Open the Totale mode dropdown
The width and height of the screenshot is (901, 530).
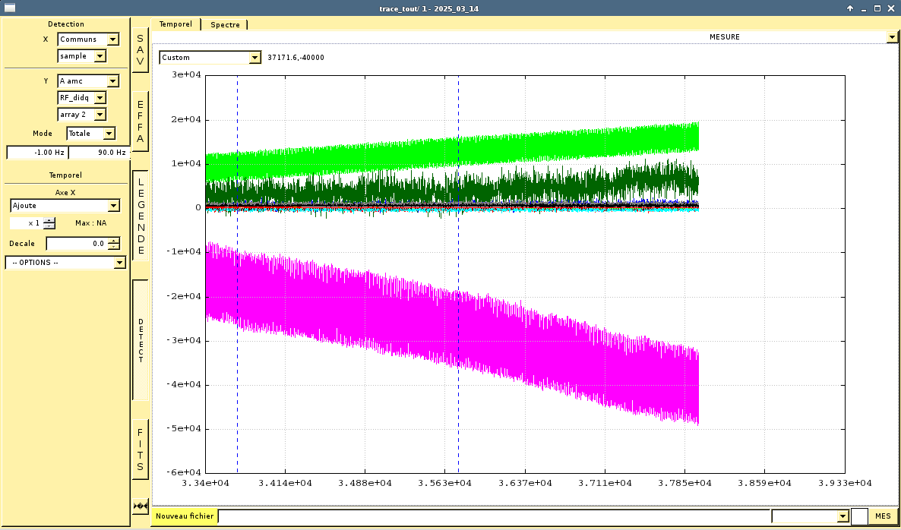[108, 134]
